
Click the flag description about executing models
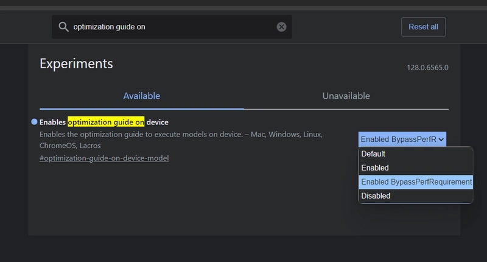181,140
